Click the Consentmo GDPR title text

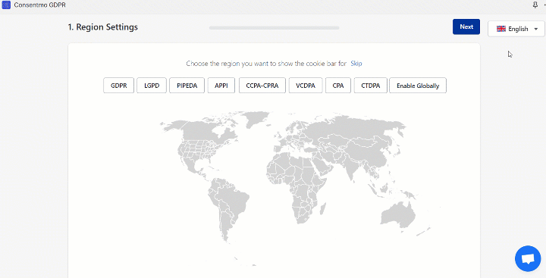[39, 5]
